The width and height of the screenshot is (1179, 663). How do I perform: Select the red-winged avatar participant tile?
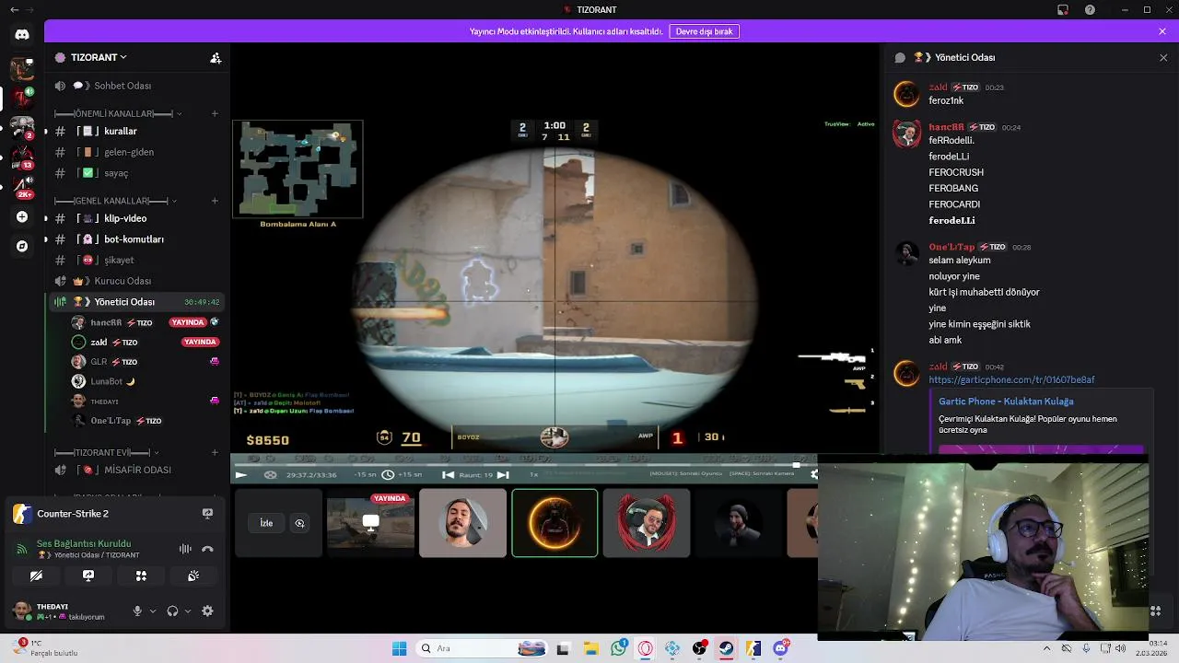click(646, 523)
